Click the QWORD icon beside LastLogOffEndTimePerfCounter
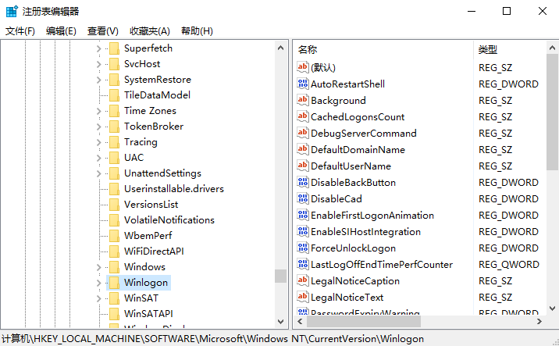The height and width of the screenshot is (346, 559). point(303,264)
